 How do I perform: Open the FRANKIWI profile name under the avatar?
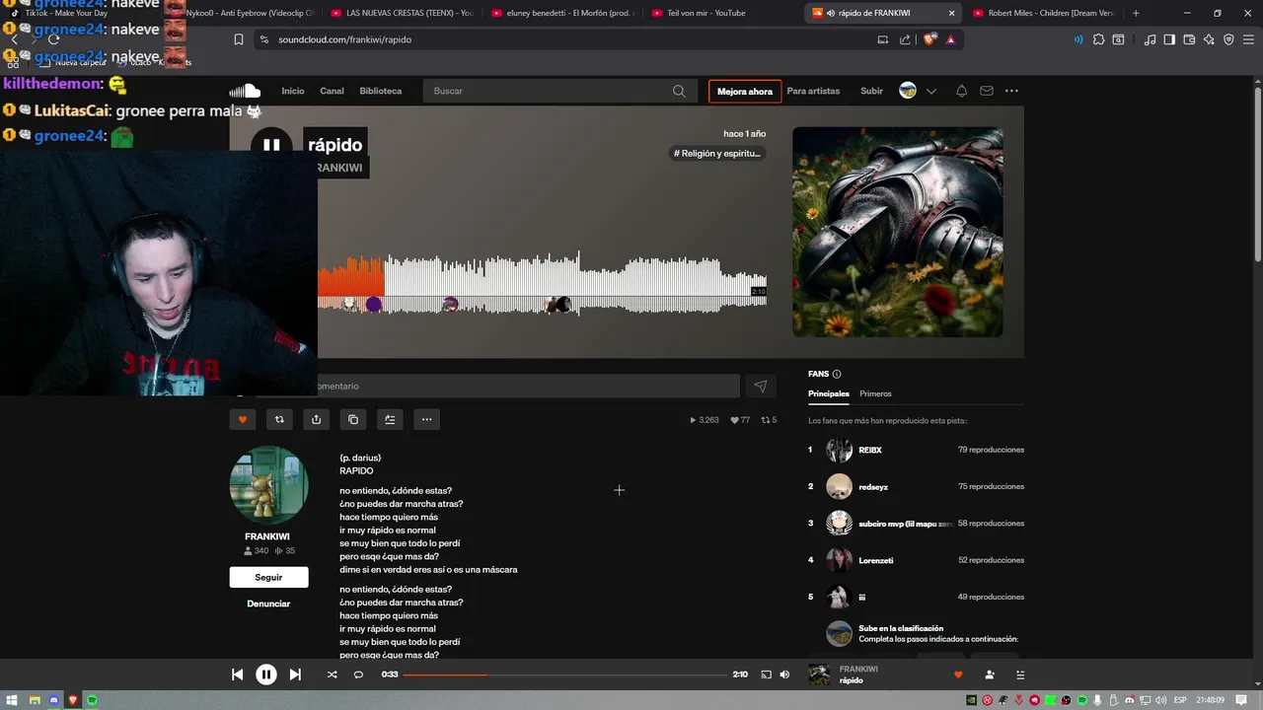pos(267,536)
